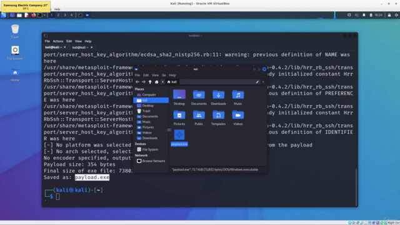
Task: Open the terminal Help menu
Action: (x=88, y=41)
